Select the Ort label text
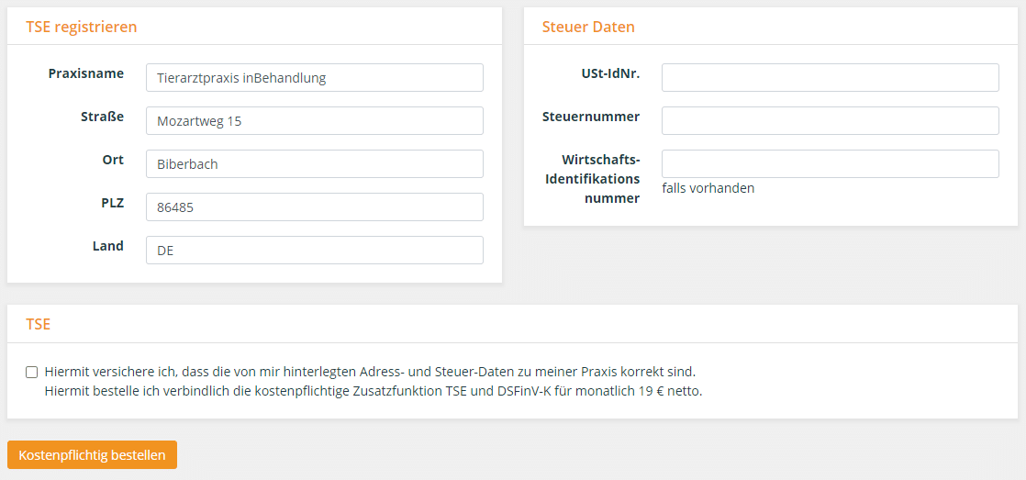The height and width of the screenshot is (480, 1026). point(113,160)
